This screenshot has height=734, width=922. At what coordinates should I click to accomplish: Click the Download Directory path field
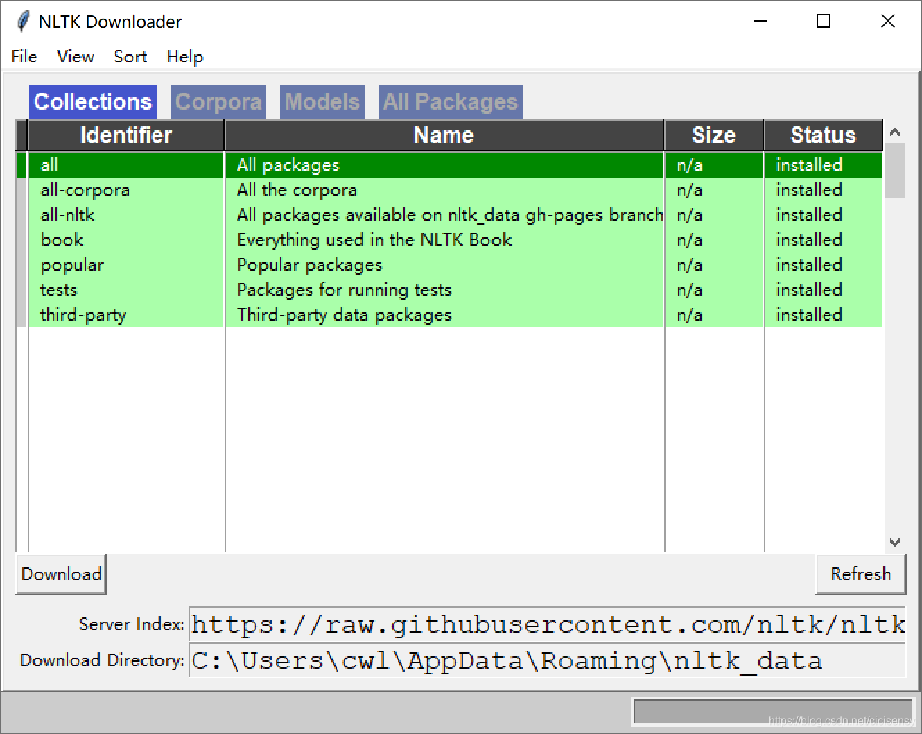pyautogui.click(x=548, y=660)
